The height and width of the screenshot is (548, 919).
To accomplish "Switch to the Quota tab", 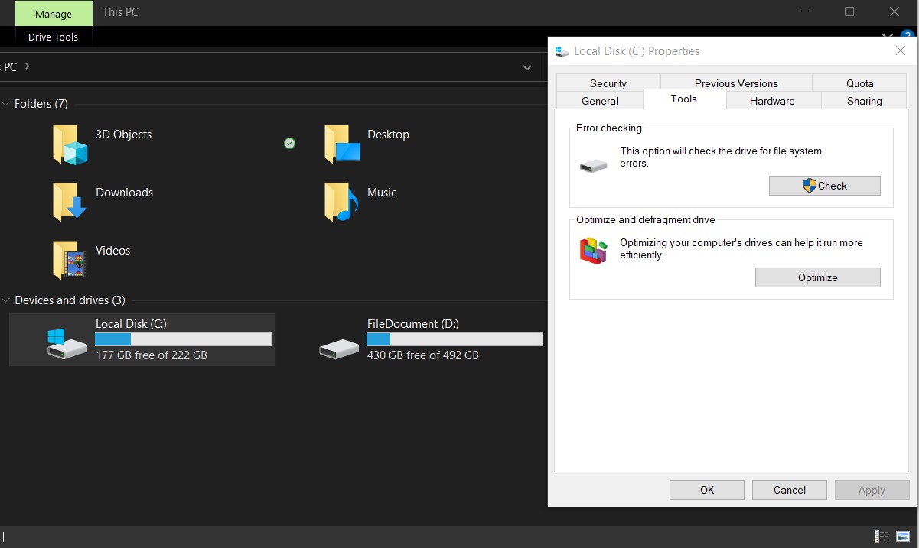I will point(860,83).
